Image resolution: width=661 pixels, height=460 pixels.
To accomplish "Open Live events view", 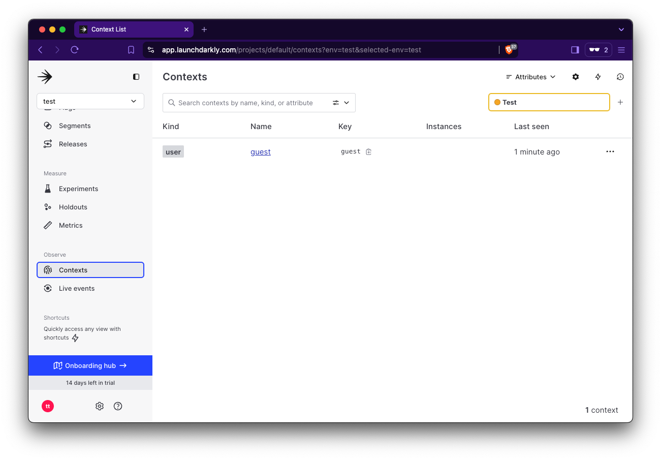I will [x=76, y=288].
